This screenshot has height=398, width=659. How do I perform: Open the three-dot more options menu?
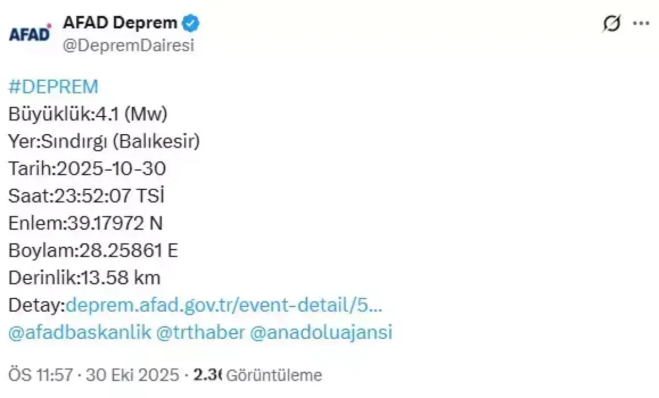pyautogui.click(x=640, y=24)
